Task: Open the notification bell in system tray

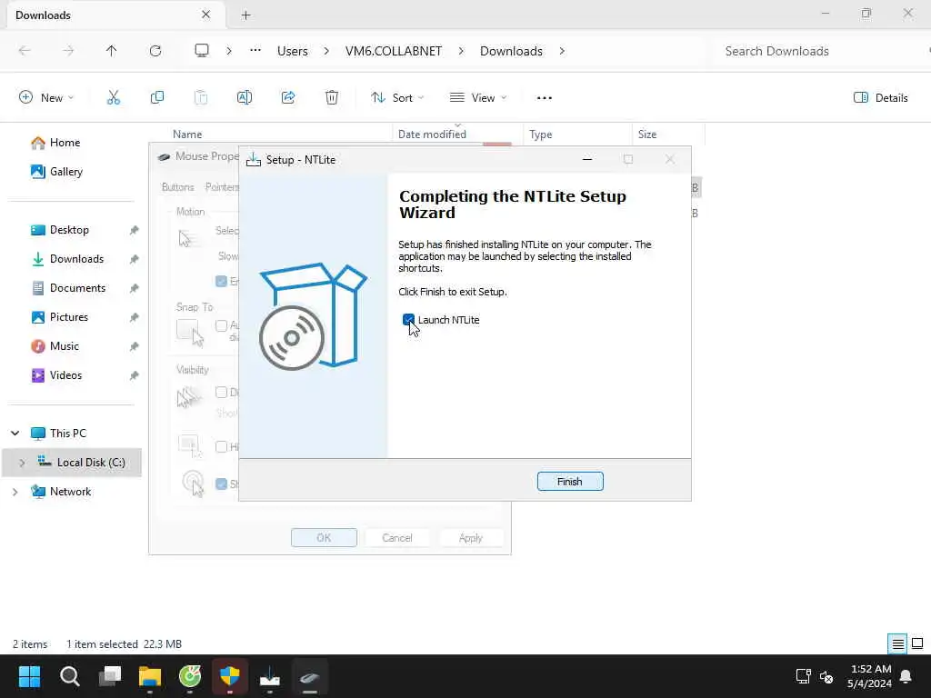Action: (x=906, y=676)
